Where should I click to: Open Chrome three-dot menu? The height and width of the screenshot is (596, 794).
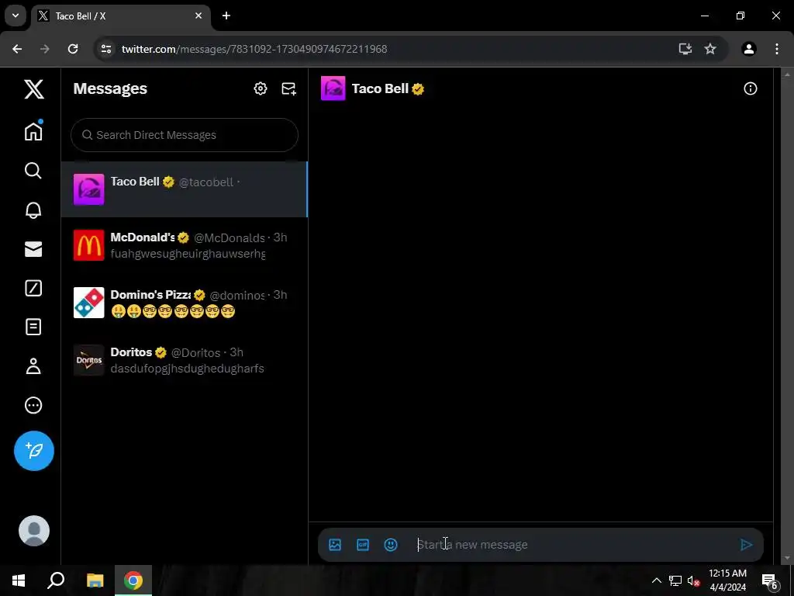[777, 49]
